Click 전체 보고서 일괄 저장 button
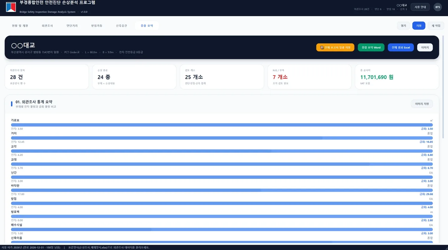448x250 pixels. coord(335,47)
